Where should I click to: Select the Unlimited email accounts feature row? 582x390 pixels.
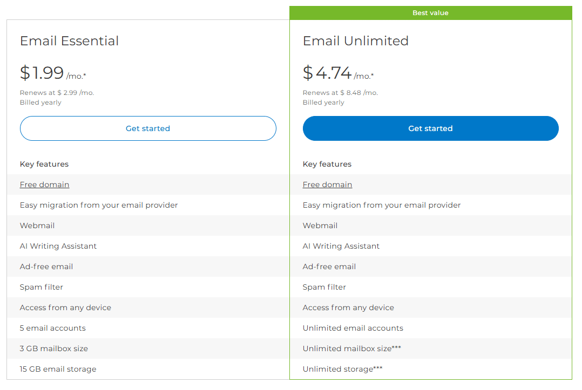(353, 328)
